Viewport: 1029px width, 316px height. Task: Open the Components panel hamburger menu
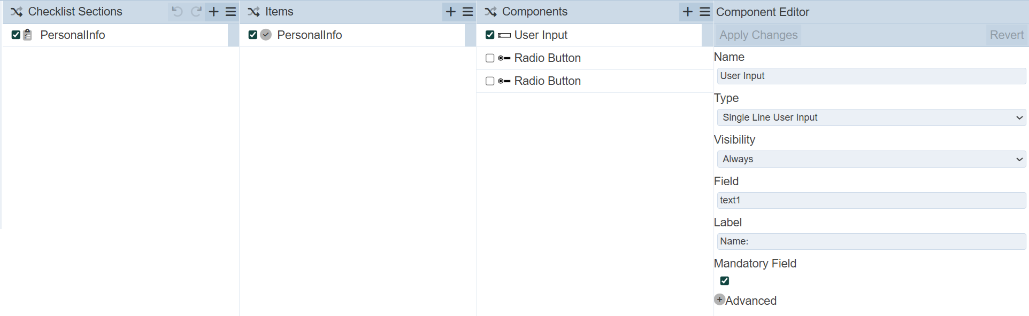[705, 12]
